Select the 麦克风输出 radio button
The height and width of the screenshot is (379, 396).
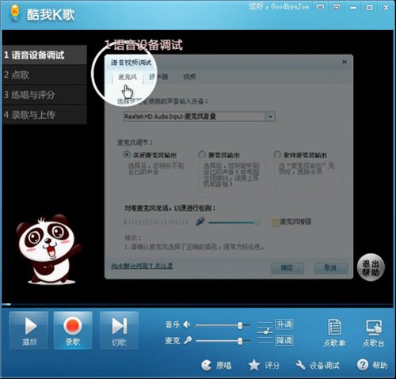[202, 154]
